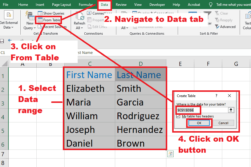Select column D header
Image resolution: width=251 pixels, height=167 pixels.
click(140, 64)
